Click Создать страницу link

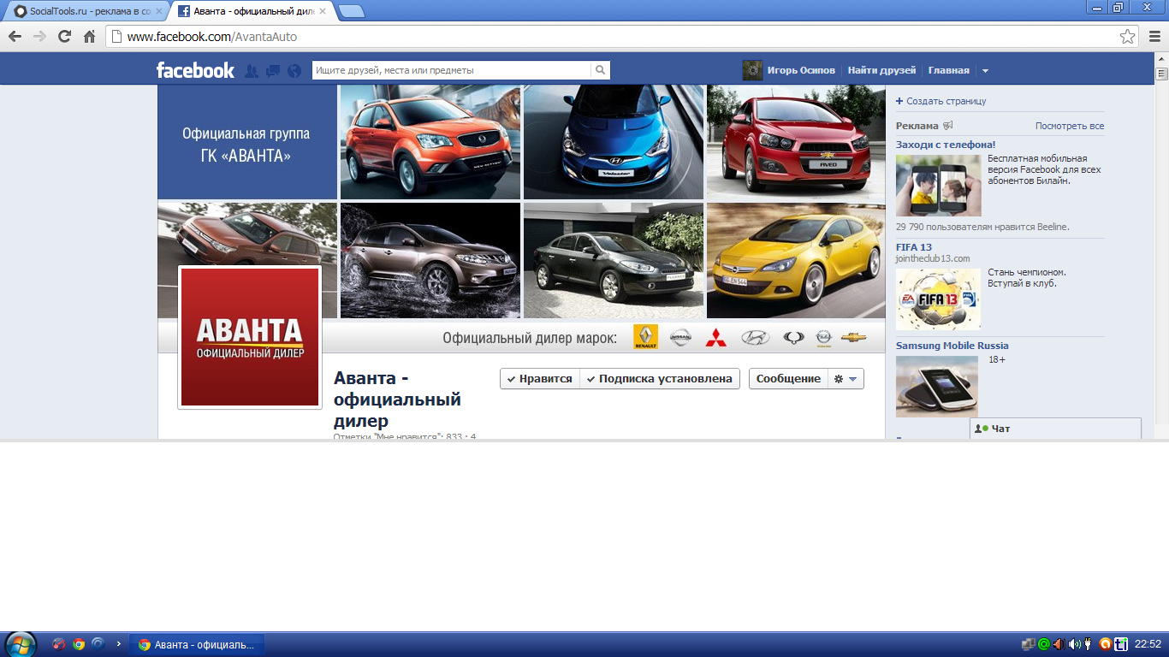click(946, 101)
